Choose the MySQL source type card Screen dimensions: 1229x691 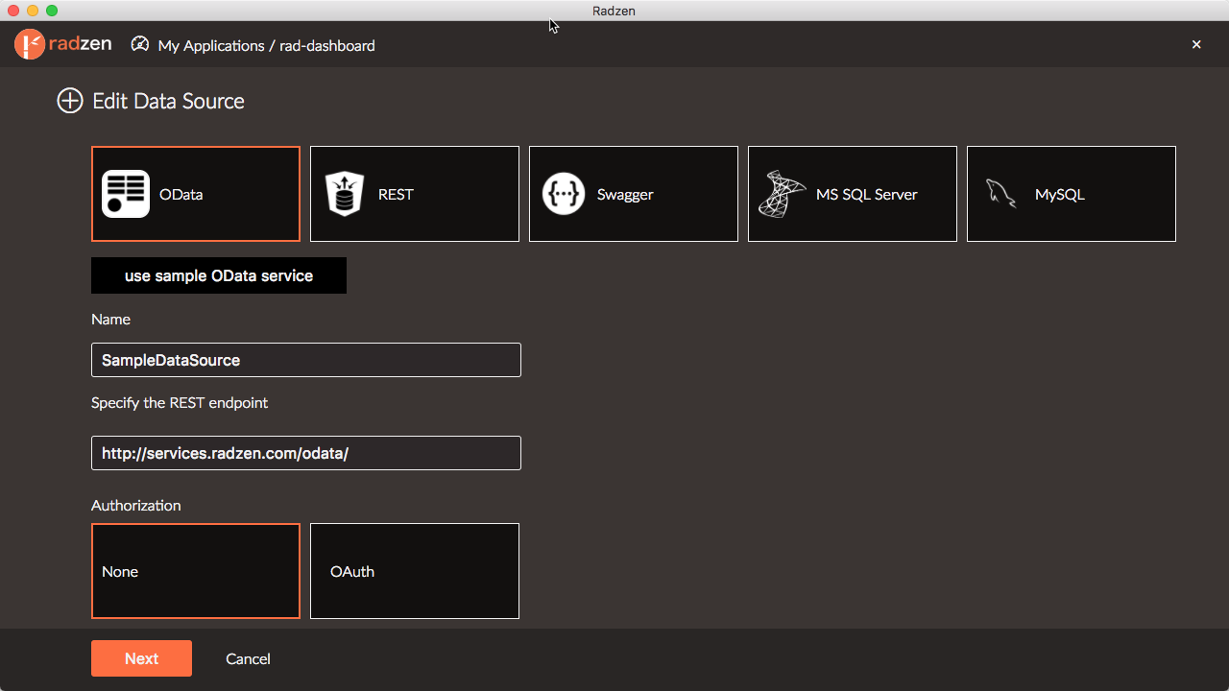click(x=1072, y=194)
